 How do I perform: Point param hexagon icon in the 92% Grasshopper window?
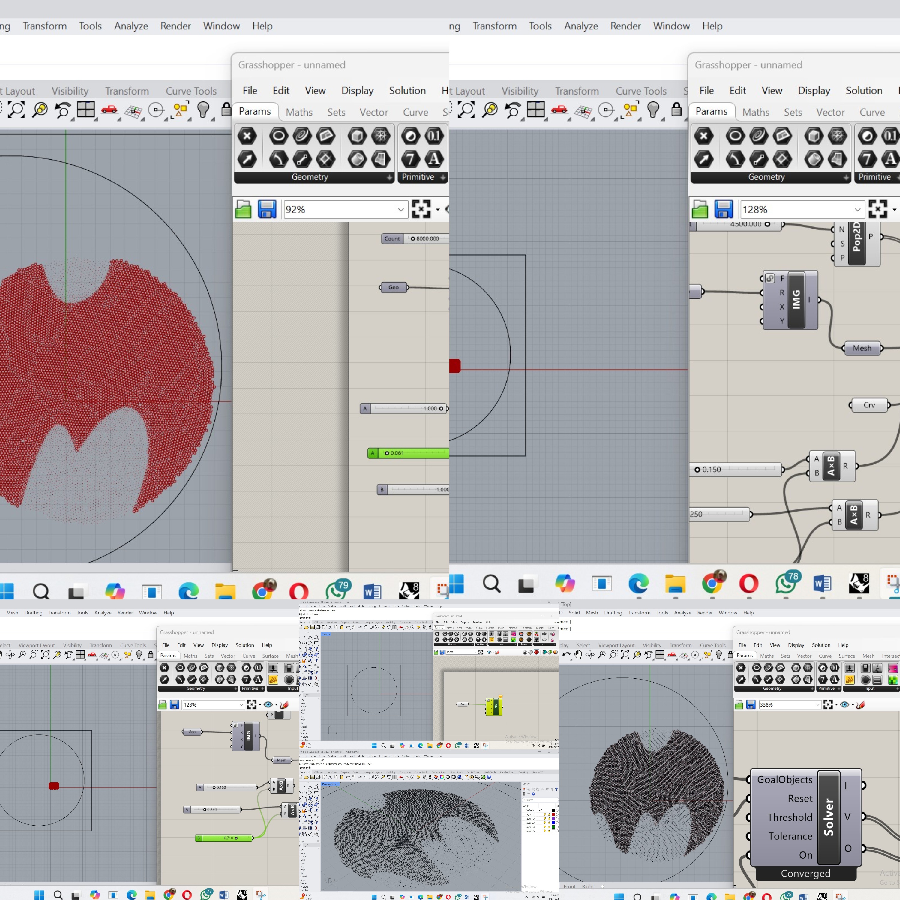click(247, 136)
